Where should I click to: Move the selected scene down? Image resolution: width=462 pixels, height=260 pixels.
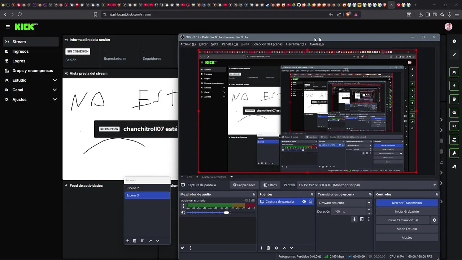[x=158, y=241]
